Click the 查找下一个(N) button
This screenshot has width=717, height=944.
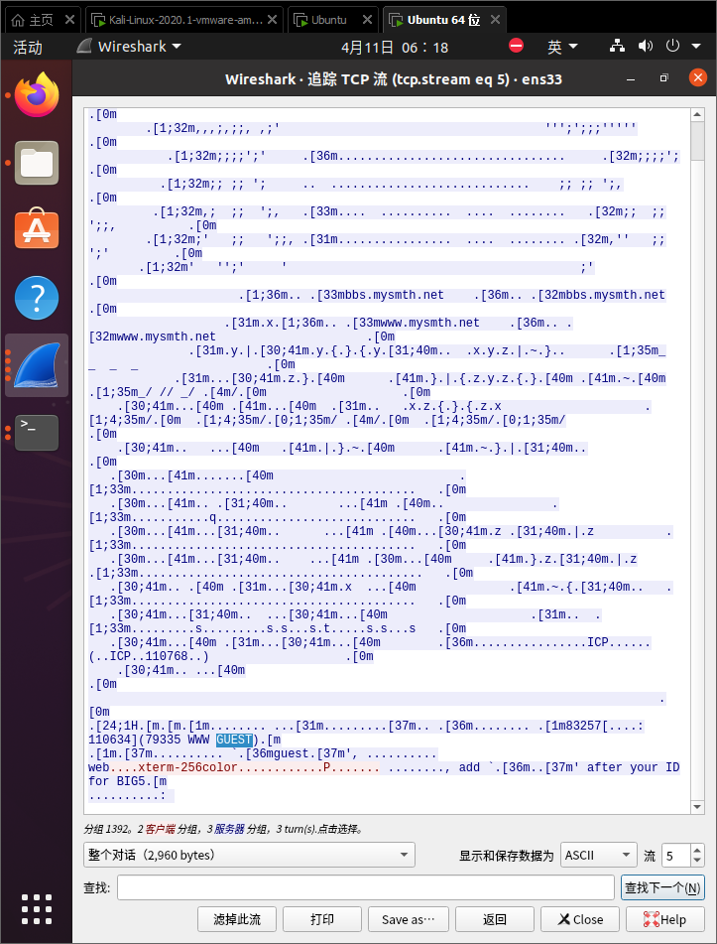[662, 887]
